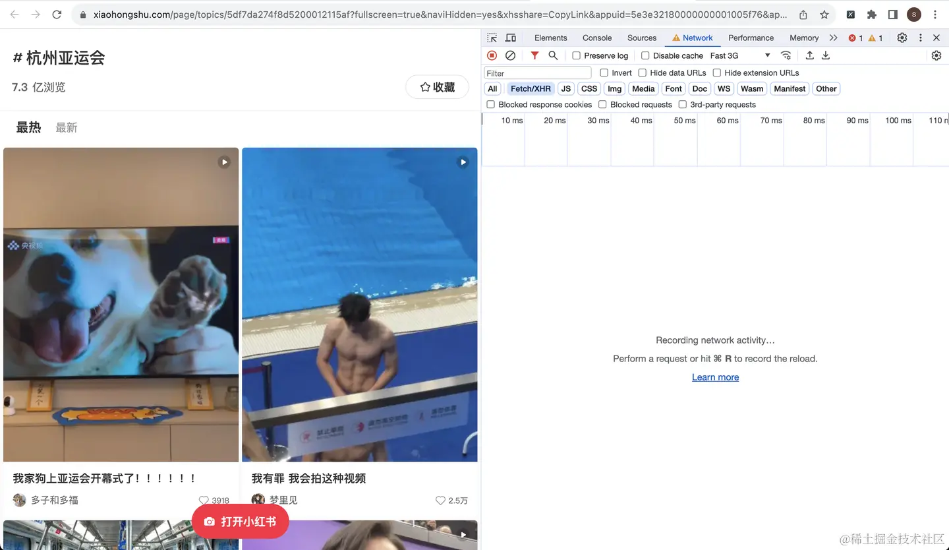Filter requests by Doc
This screenshot has width=949, height=550.
(700, 88)
